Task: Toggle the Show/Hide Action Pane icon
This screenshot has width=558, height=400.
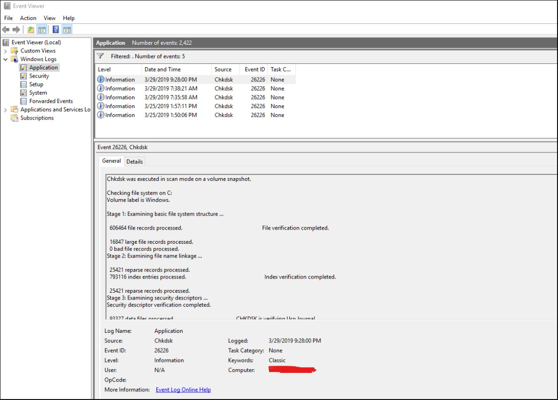Action: pyautogui.click(x=67, y=30)
